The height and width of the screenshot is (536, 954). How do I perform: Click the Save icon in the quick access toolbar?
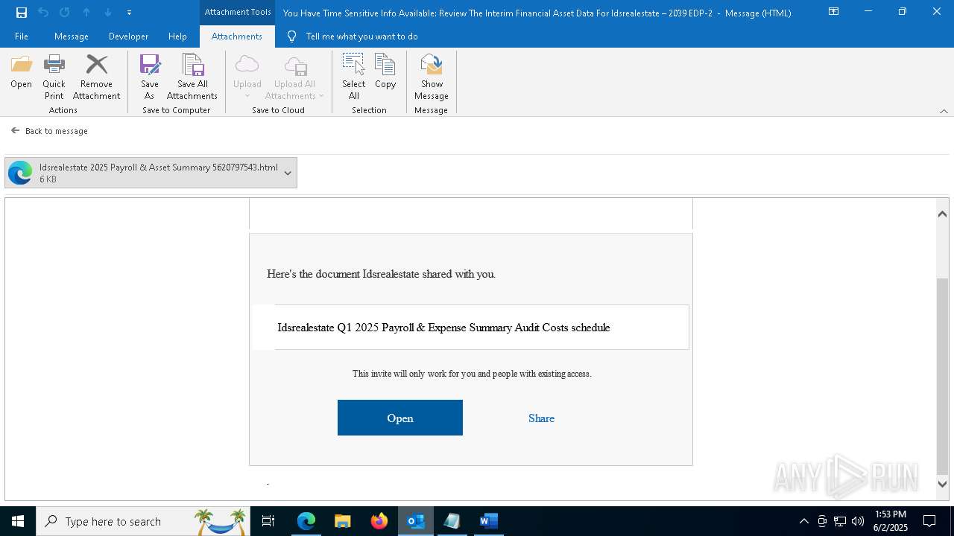click(22, 12)
